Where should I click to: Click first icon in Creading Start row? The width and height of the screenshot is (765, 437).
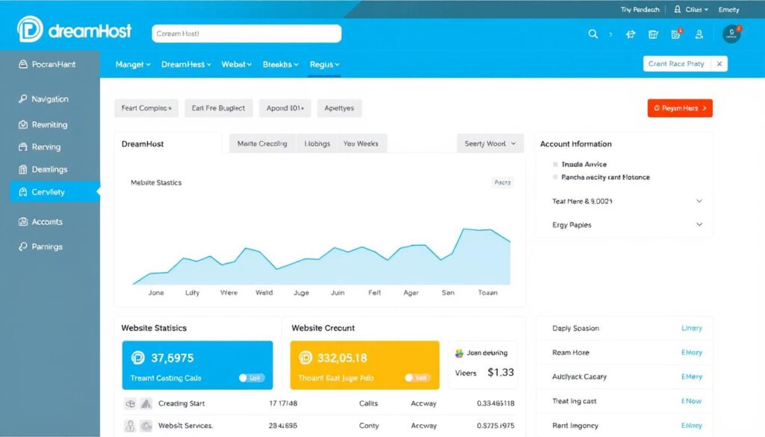[130, 403]
